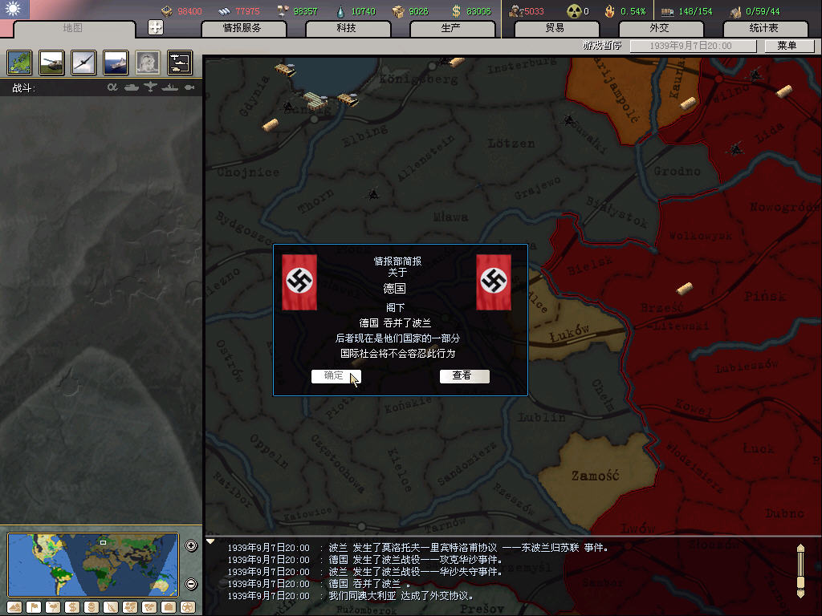822x616 pixels.
Task: Open the 贸易 tab
Action: 556,28
